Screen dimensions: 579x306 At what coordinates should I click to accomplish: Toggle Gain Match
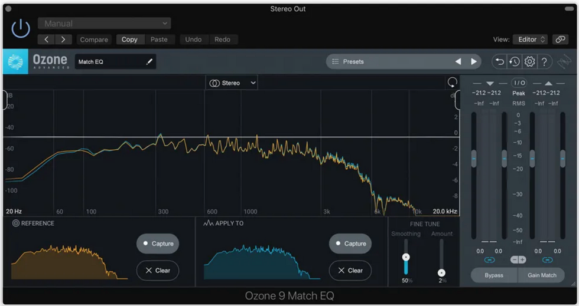542,275
